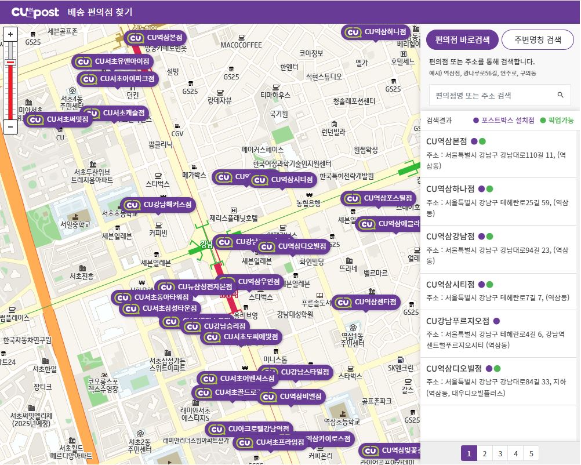
Task: Open the CU아크로텔강남역점 map marker
Action: tap(249, 430)
